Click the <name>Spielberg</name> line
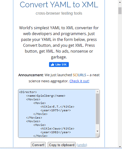122x149 pixels. click(x=46, y=96)
